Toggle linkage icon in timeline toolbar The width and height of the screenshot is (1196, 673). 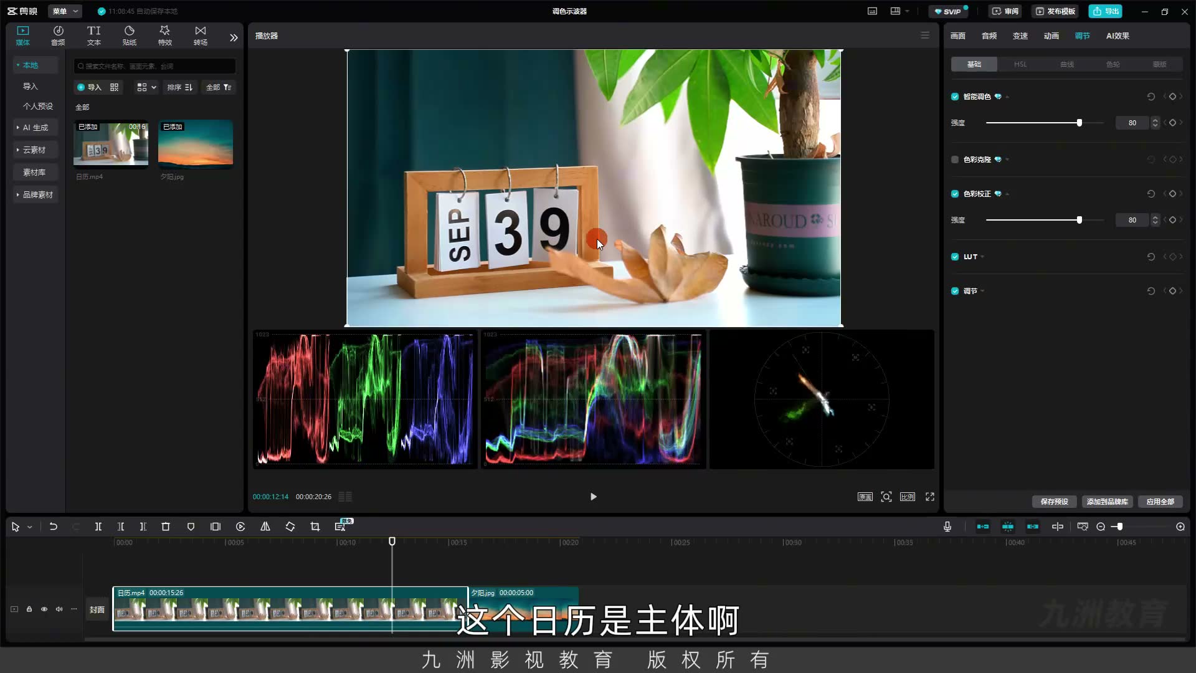1033,527
